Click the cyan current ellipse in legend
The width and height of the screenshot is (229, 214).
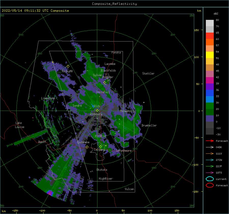[210, 179]
